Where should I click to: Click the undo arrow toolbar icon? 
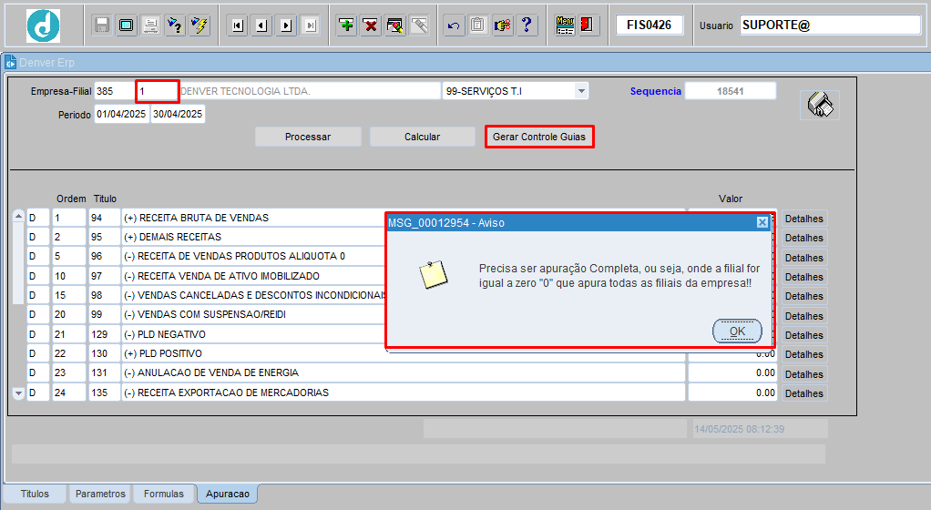pos(454,25)
